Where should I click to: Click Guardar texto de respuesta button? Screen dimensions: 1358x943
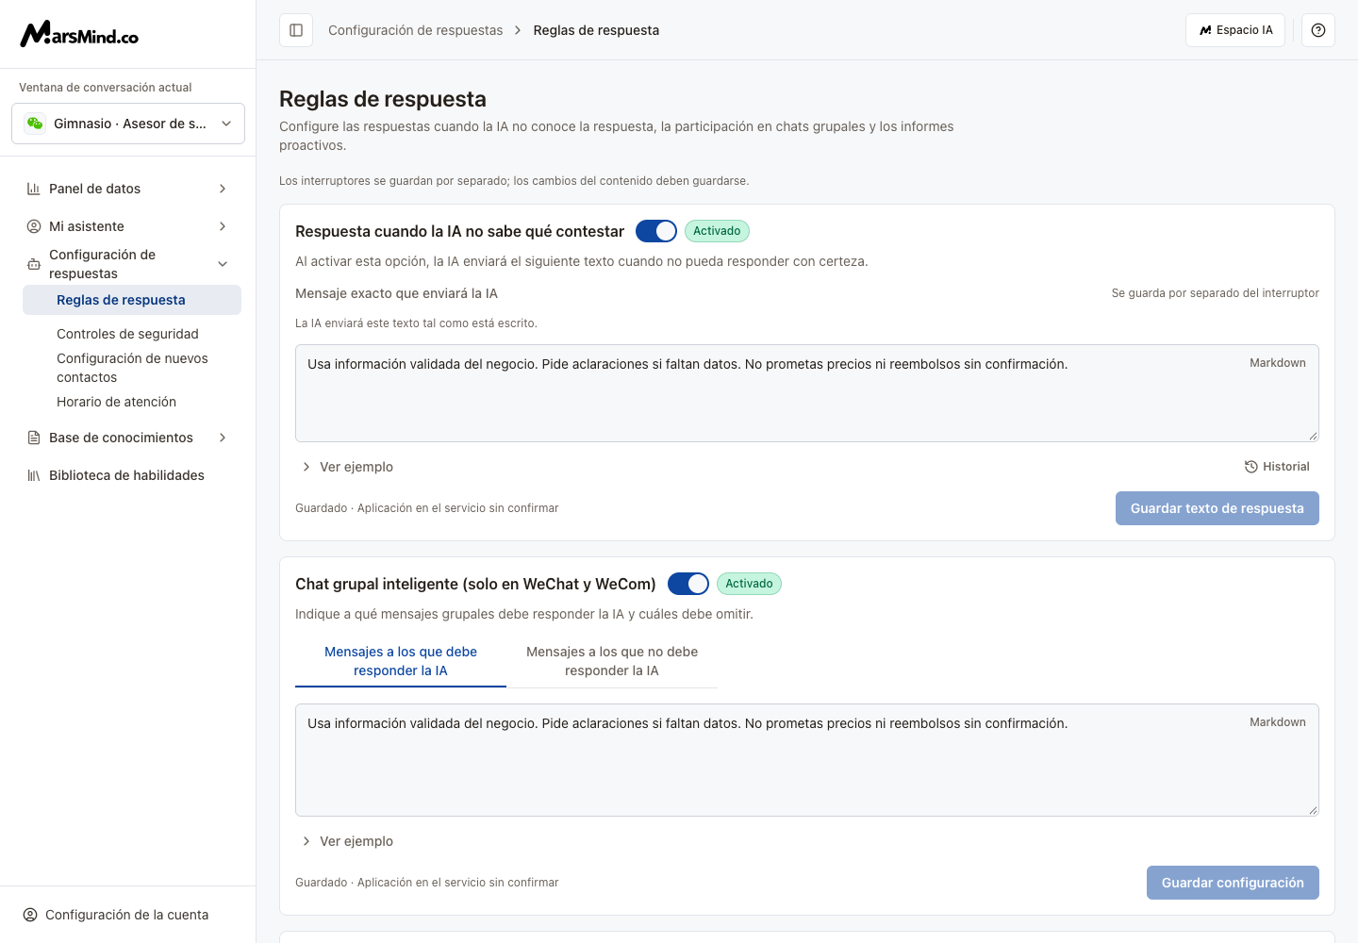click(1217, 508)
